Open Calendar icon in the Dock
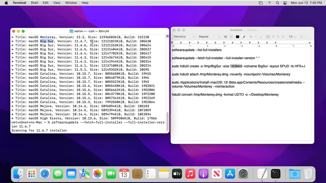This screenshot has height=183, width=326. [x=124, y=174]
